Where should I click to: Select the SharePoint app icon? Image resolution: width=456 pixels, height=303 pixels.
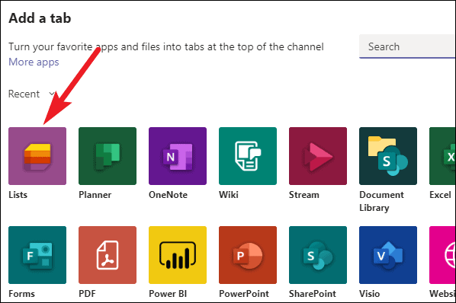[318, 255]
